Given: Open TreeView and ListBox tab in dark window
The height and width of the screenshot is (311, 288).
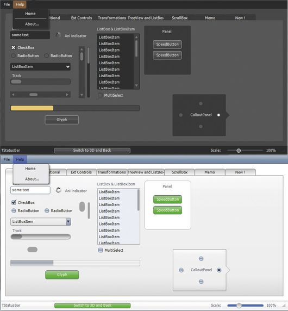Looking at the screenshot, I should [x=146, y=18].
